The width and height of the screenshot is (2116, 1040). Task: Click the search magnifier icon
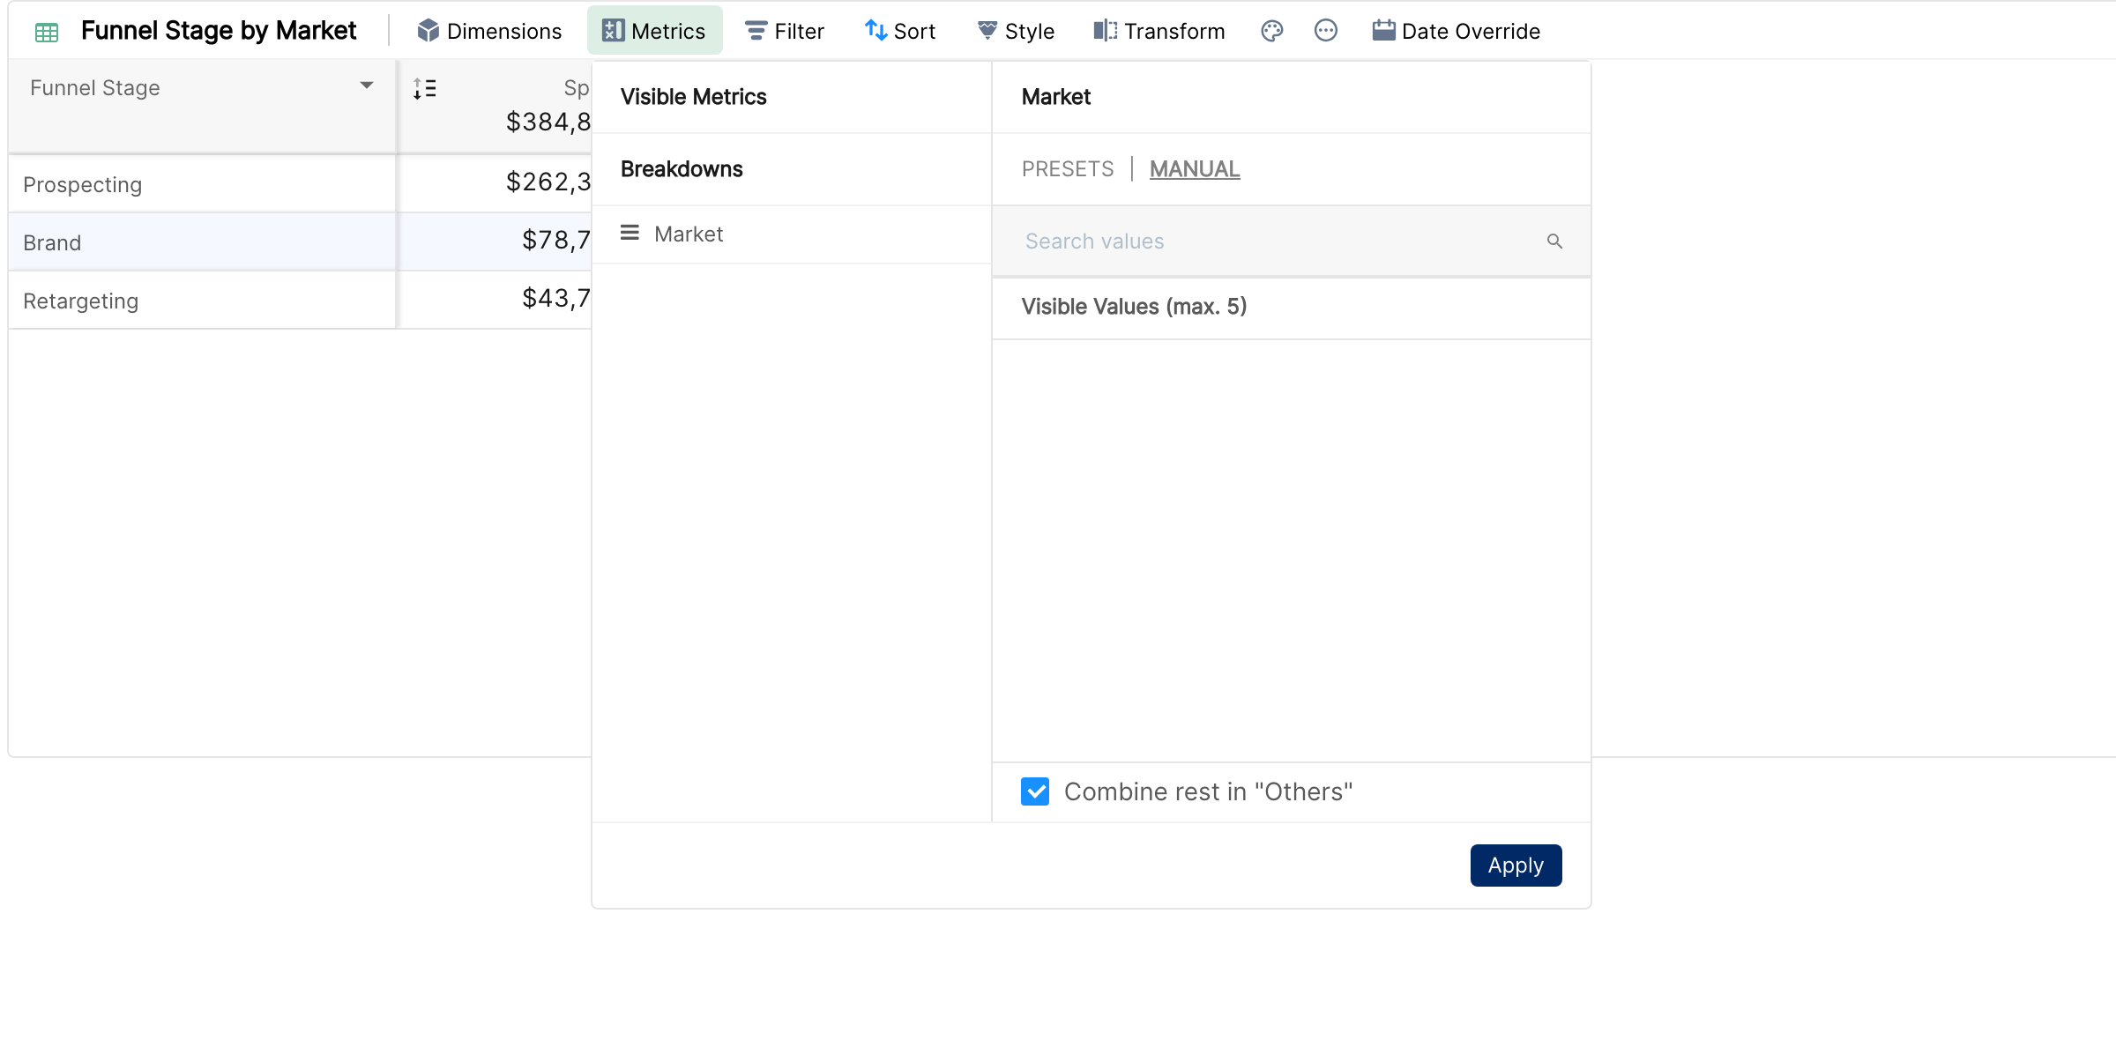tap(1554, 241)
